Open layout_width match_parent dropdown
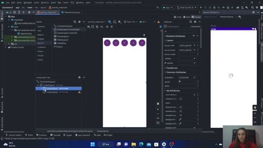263x148 pixels. point(187,46)
